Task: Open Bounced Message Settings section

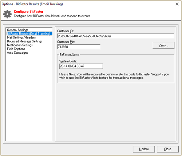Action: [x=25, y=41]
